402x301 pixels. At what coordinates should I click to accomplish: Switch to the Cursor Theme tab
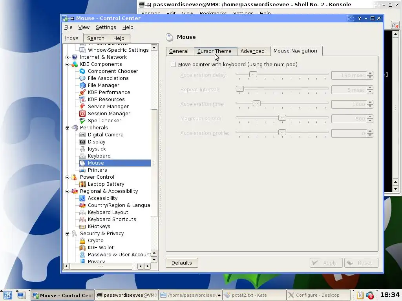pos(214,51)
